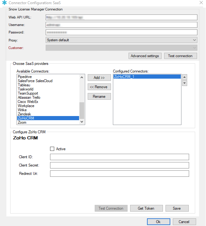Click the Add >> button
The width and height of the screenshot is (206, 226).
pyautogui.click(x=99, y=78)
